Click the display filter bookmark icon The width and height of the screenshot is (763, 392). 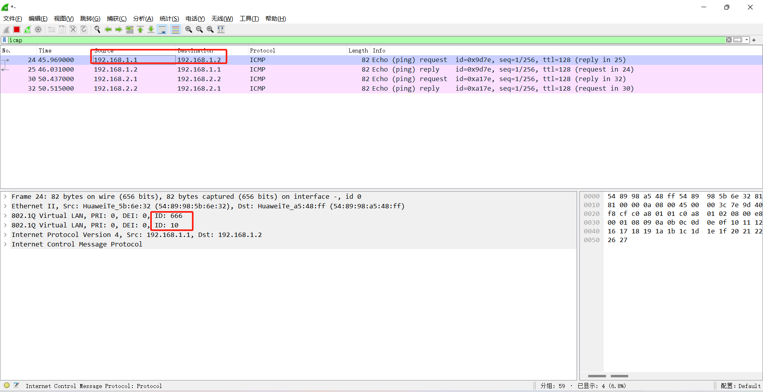coord(4,40)
